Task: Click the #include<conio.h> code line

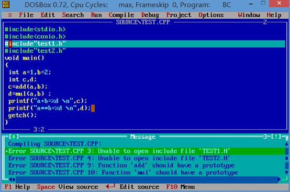Action: pyautogui.click(x=35, y=37)
